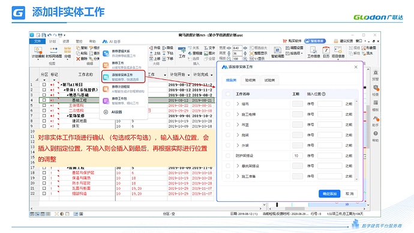Tick the select-all checkbox beside 工作名称
The width and height of the screenshot is (414, 233).
(x=227, y=94)
